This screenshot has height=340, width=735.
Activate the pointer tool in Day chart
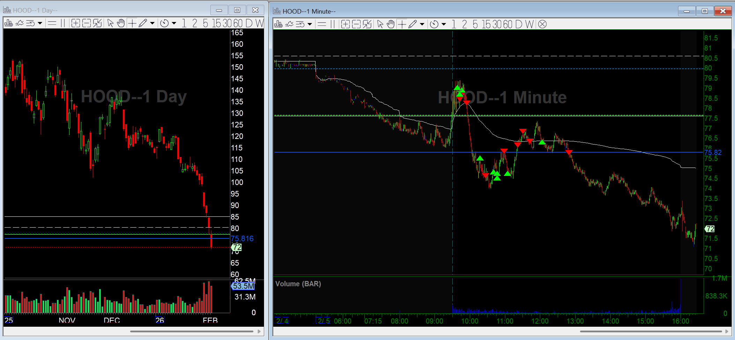[110, 23]
